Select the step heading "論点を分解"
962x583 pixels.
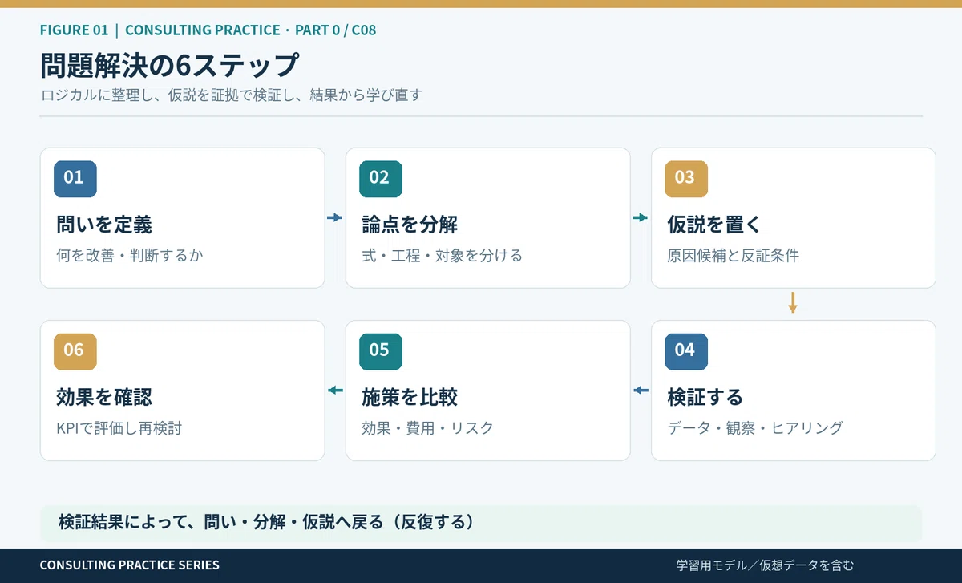coord(410,225)
